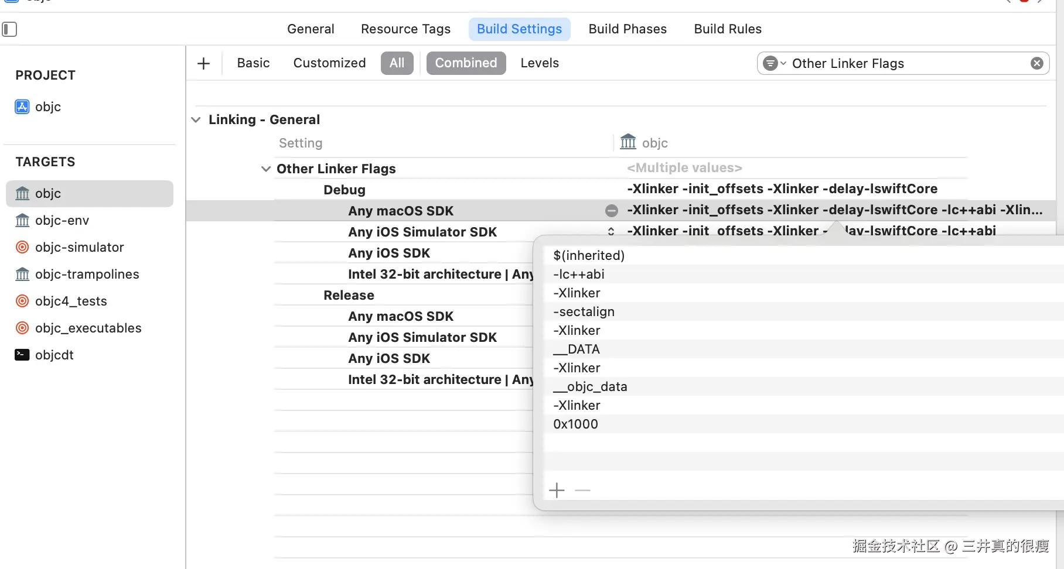
Task: Clear the Other Linker Flags search filter
Action: click(1036, 63)
